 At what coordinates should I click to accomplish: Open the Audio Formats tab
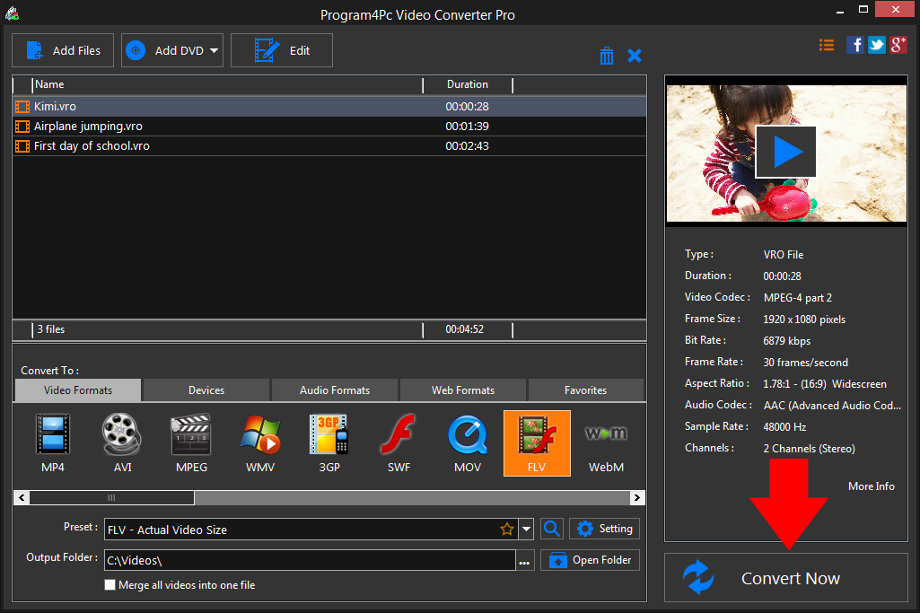(x=335, y=390)
